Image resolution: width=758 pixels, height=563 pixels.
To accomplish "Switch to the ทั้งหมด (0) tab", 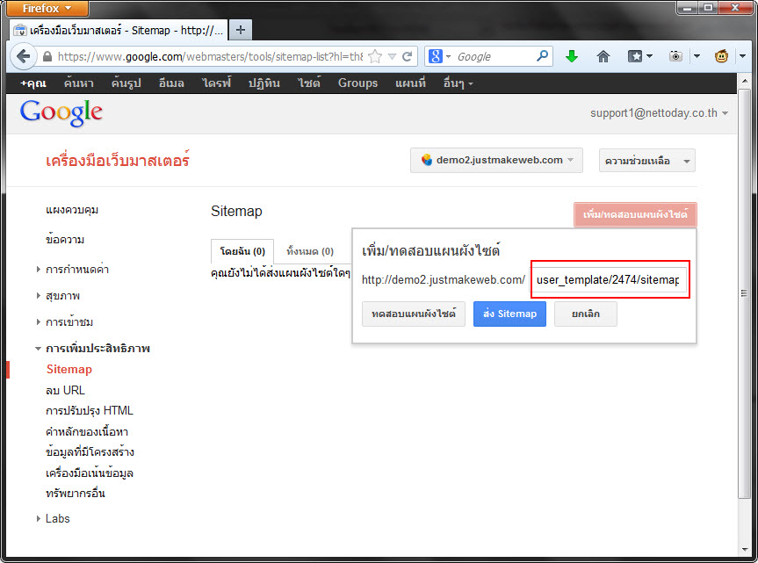I will click(310, 251).
